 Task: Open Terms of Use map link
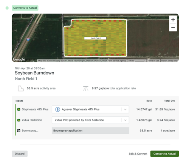(x=153, y=61)
